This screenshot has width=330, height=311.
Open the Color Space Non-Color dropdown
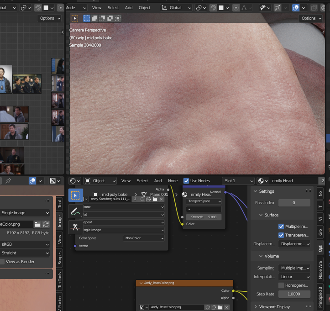pyautogui.click(x=143, y=238)
